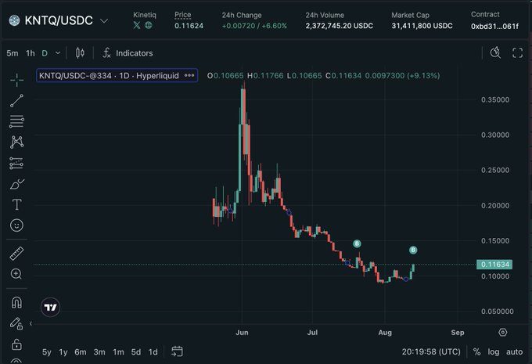The width and height of the screenshot is (532, 364).
Task: Toggle the log scale
Action: [494, 351]
